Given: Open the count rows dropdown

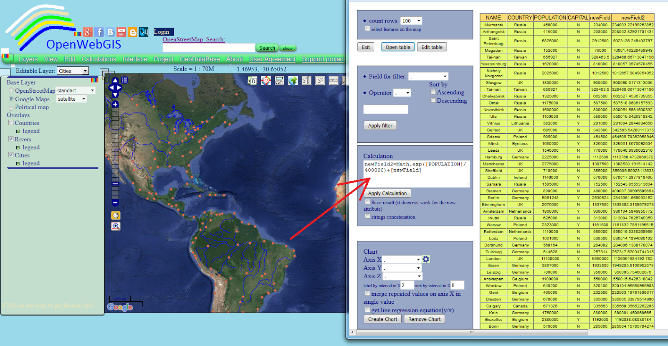Looking at the screenshot, I should pyautogui.click(x=411, y=21).
